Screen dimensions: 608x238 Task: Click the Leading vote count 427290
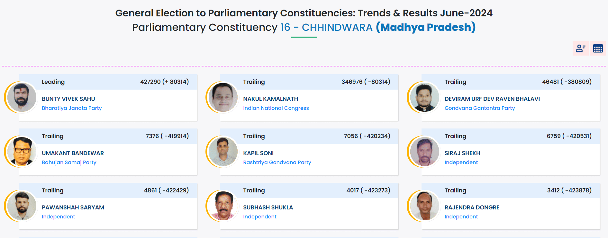150,82
